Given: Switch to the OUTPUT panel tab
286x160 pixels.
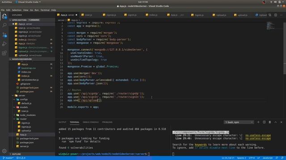Looking at the screenshot, I should coord(62,122).
